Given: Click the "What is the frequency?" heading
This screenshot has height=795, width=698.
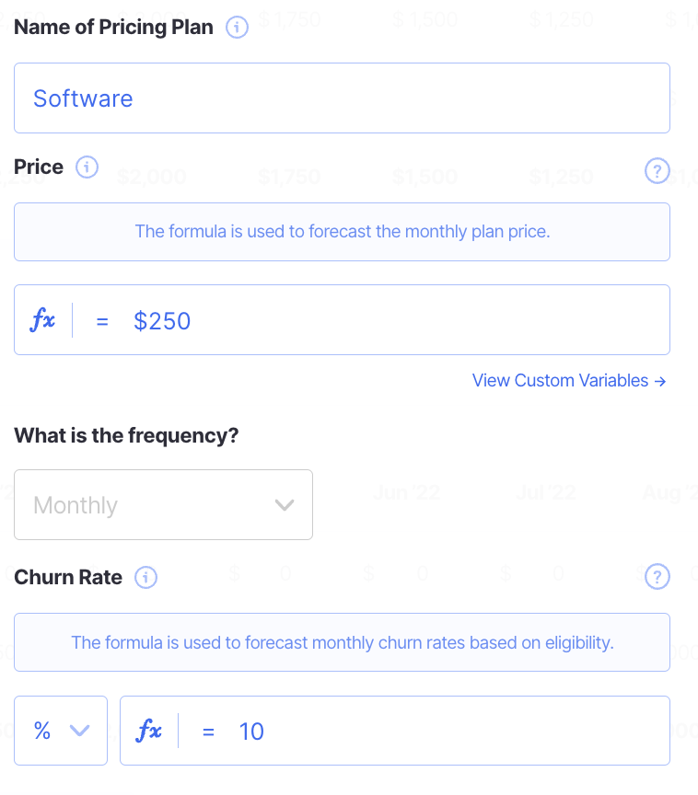Looking at the screenshot, I should click(x=126, y=435).
